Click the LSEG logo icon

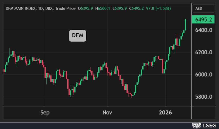tap(197, 125)
